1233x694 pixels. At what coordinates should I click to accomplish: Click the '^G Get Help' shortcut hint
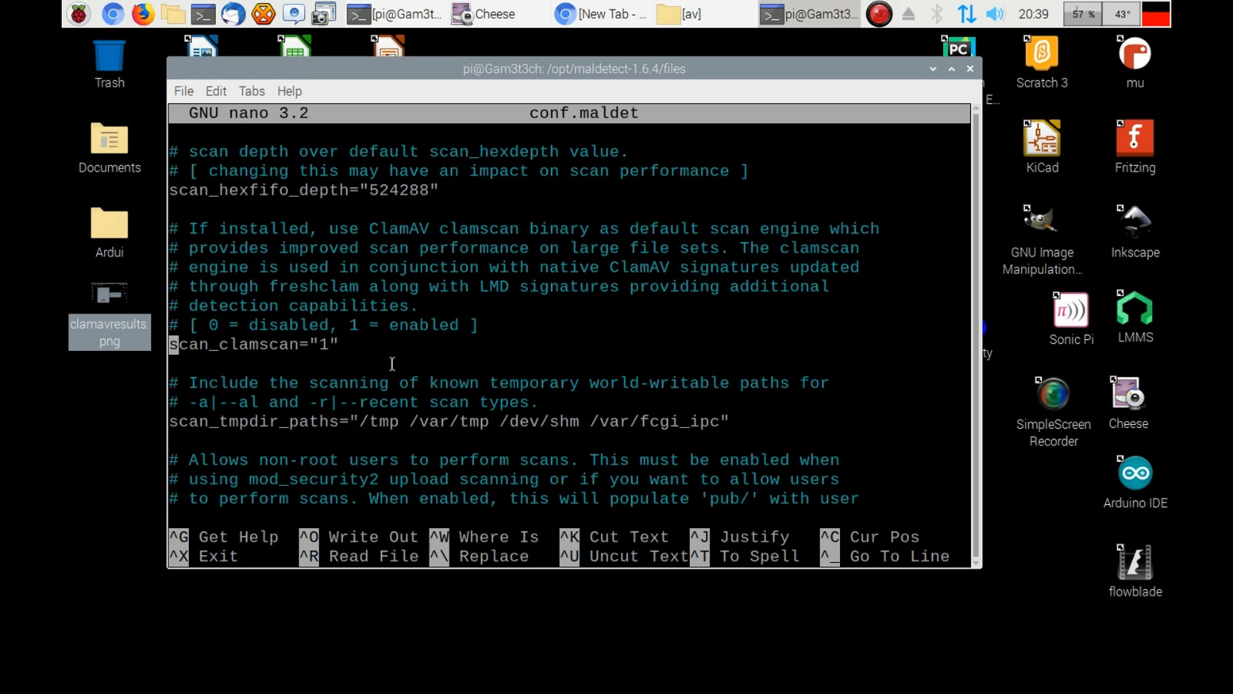223,537
